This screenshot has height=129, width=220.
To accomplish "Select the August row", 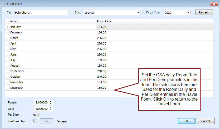I will click(x=109, y=66).
